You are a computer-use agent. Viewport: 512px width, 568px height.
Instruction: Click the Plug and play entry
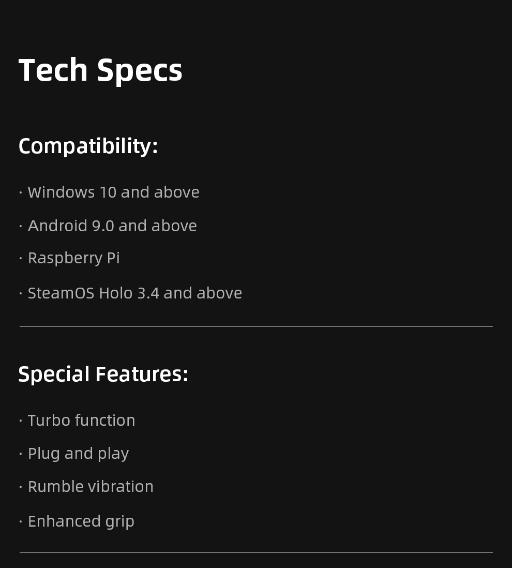tap(78, 454)
